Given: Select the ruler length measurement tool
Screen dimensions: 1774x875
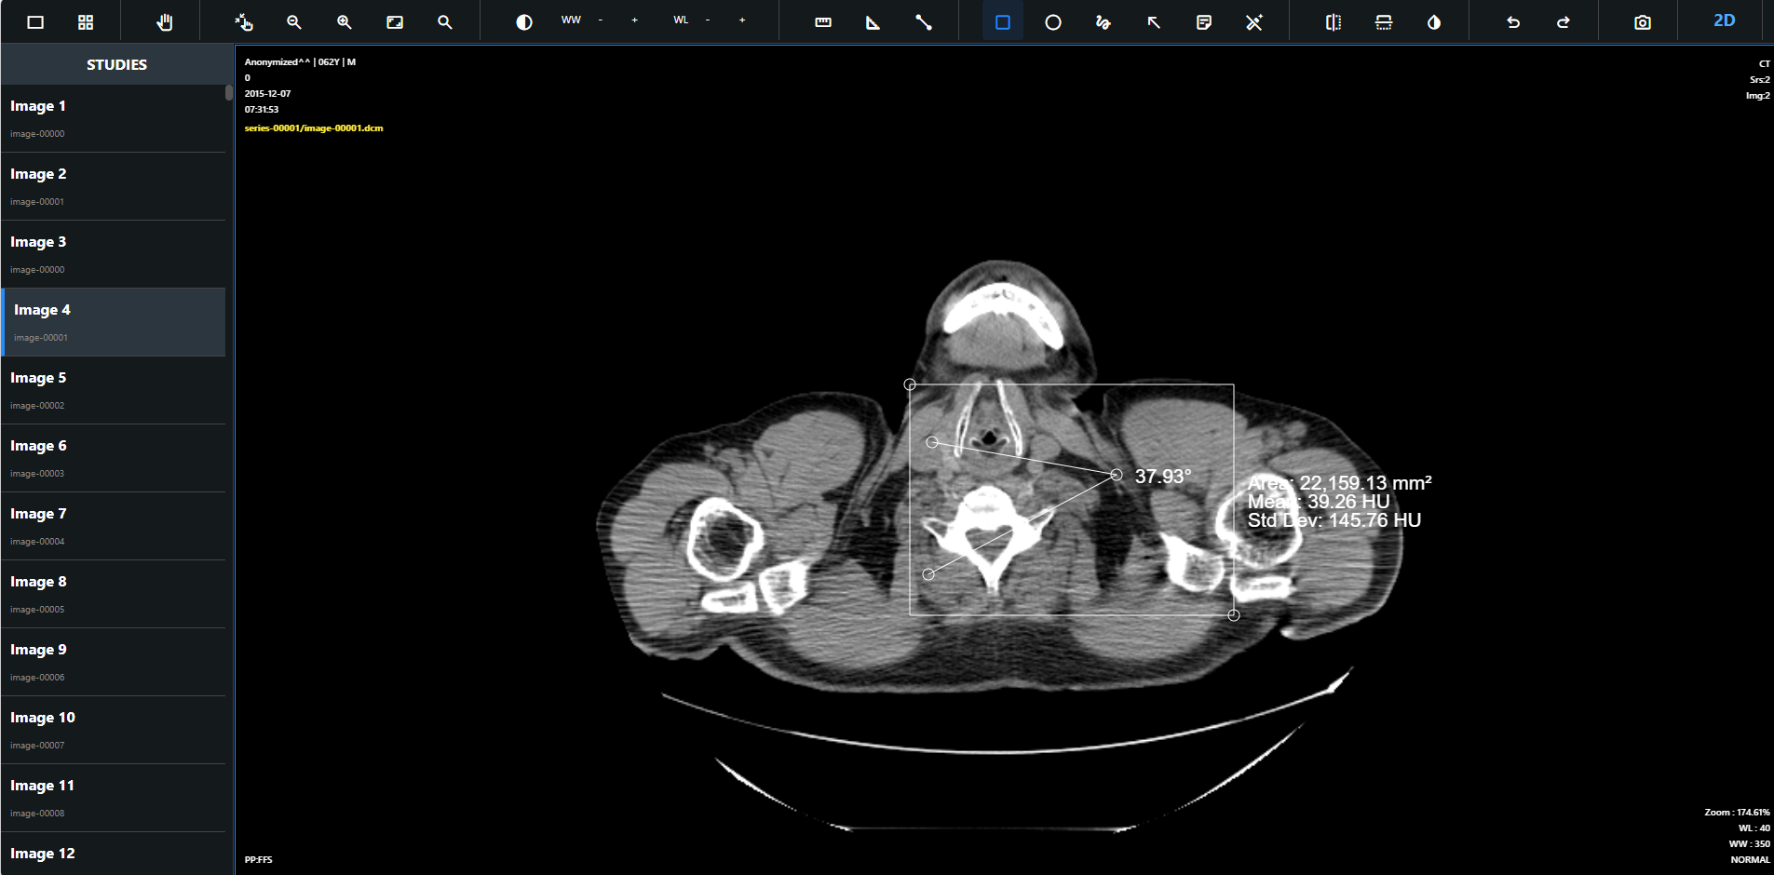Looking at the screenshot, I should pos(823,21).
